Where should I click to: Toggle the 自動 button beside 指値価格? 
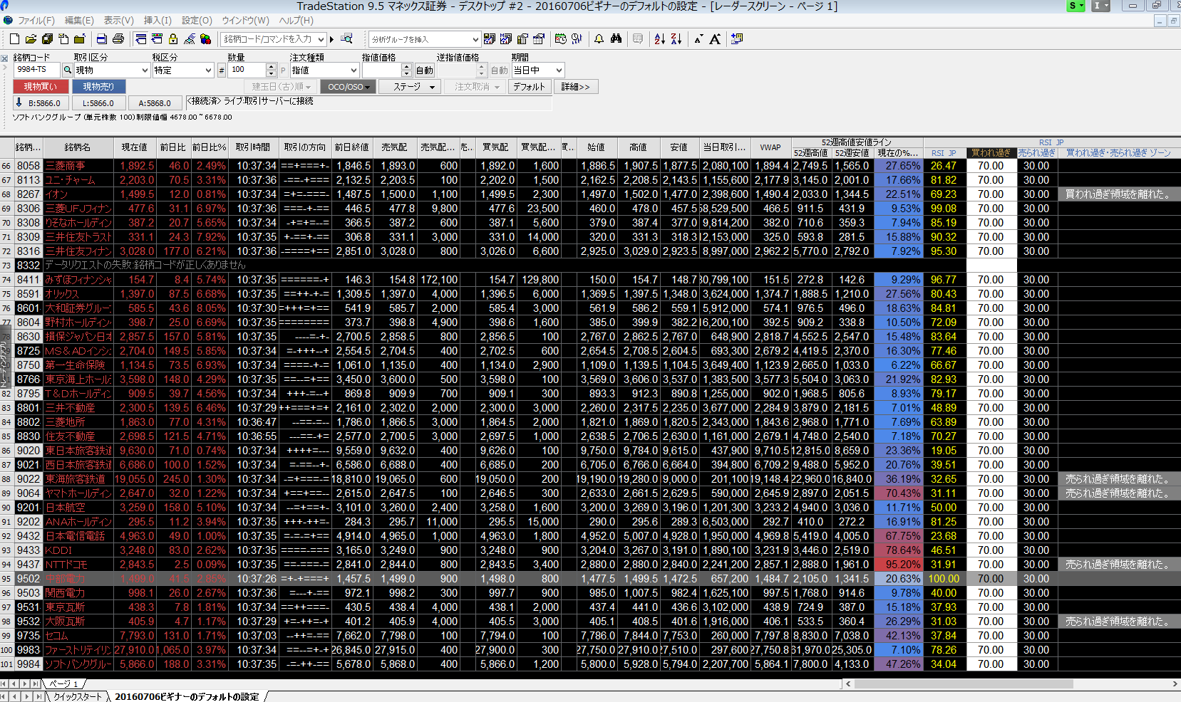click(425, 70)
